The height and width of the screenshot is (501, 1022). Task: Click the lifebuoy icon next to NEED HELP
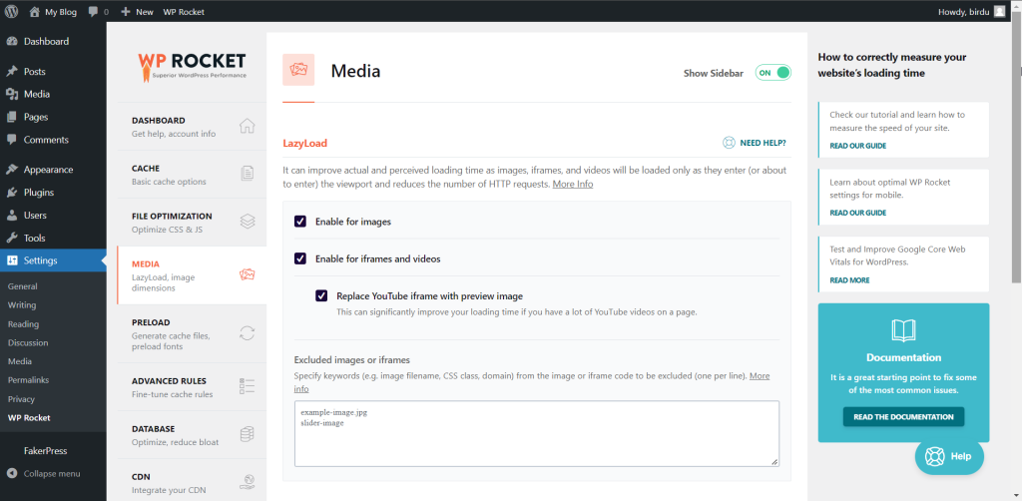729,143
